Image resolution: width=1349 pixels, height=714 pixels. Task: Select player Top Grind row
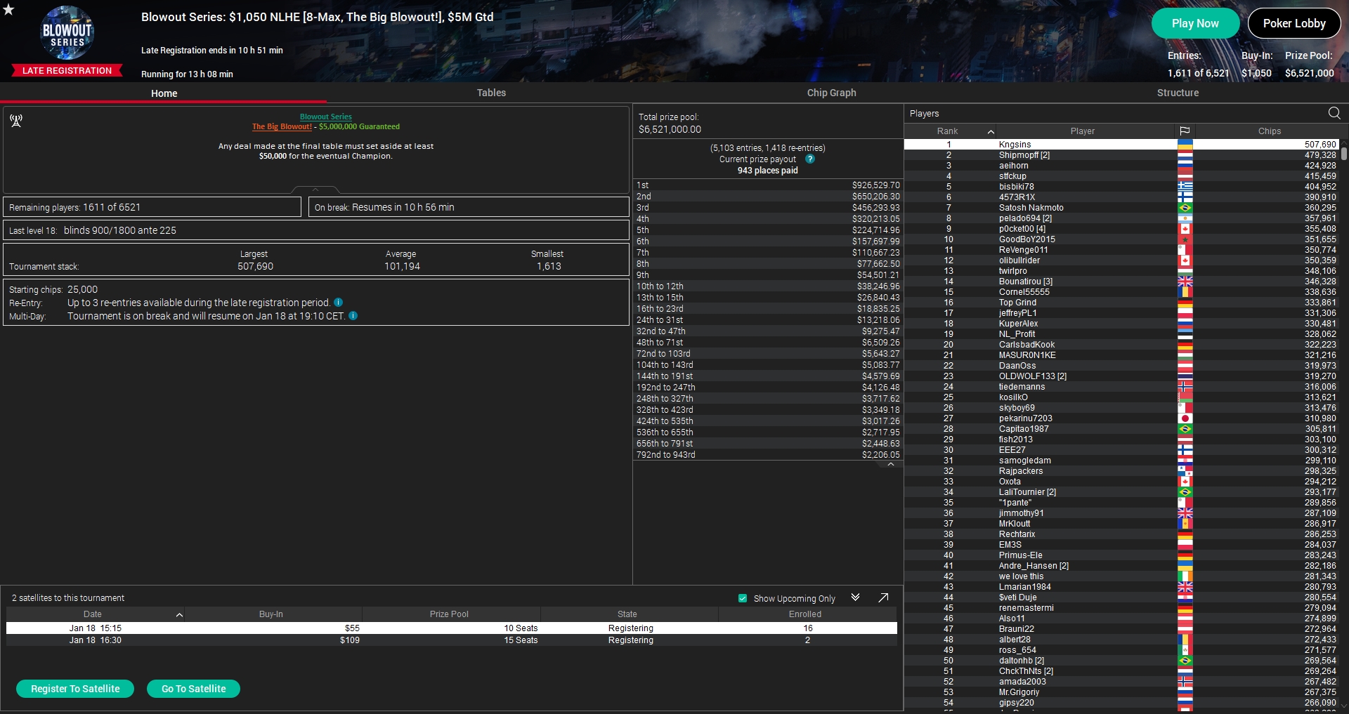click(1121, 303)
